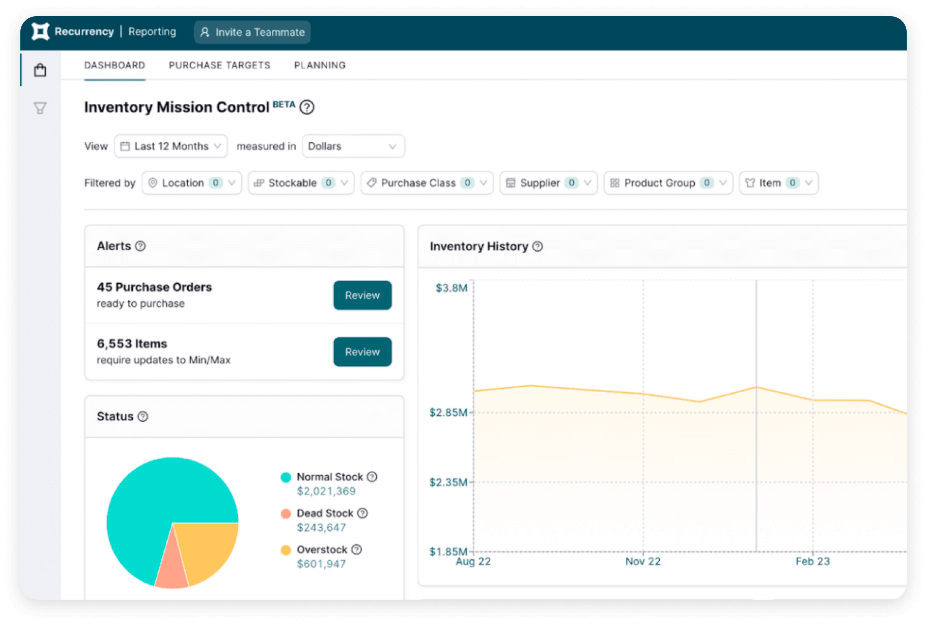The image size is (927, 624).
Task: Click the teal Normal Stock legend dot
Action: [x=286, y=477]
